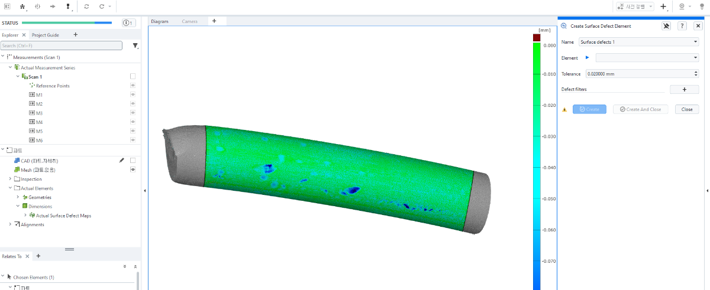Expand the Inspection tree node

tap(10, 179)
